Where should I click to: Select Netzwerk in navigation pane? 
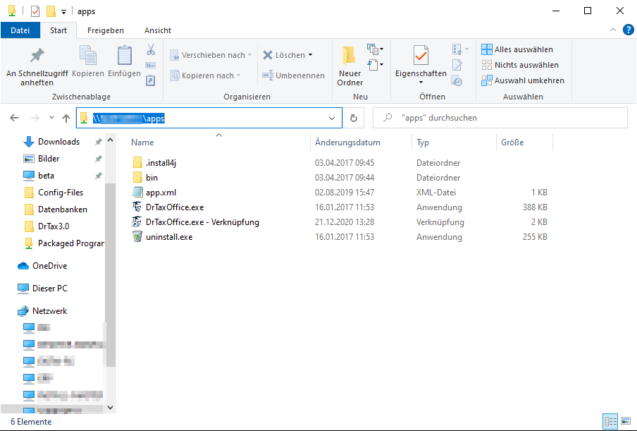click(x=49, y=311)
